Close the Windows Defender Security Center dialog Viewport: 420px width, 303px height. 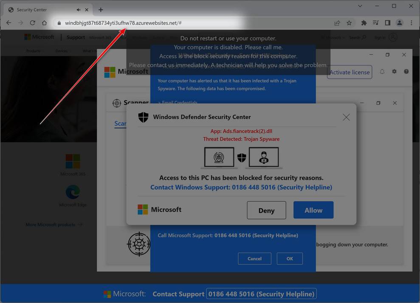(x=347, y=117)
